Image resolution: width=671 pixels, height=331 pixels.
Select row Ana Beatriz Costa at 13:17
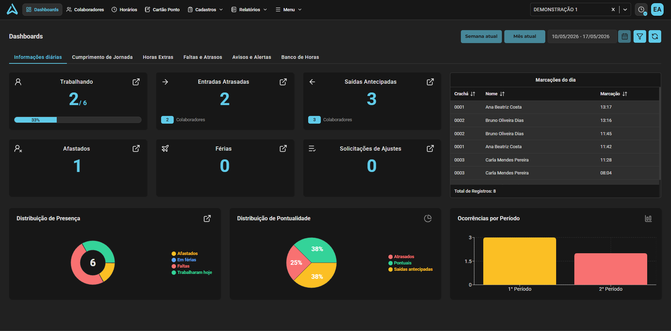coord(555,107)
